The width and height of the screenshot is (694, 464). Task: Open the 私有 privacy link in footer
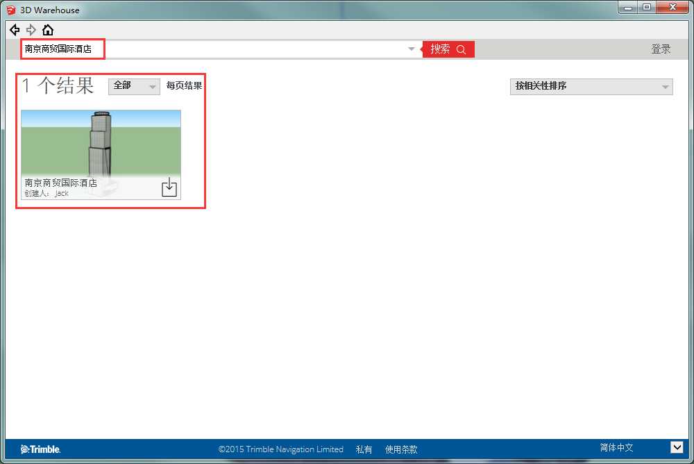(x=364, y=449)
